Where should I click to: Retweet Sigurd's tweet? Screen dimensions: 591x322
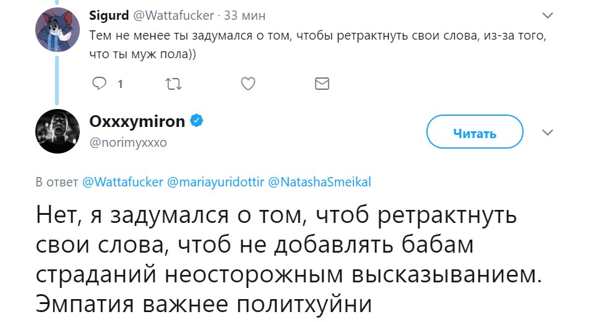tap(174, 84)
